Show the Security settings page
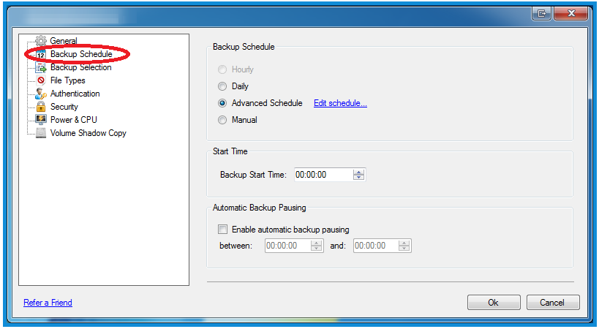 [x=64, y=107]
